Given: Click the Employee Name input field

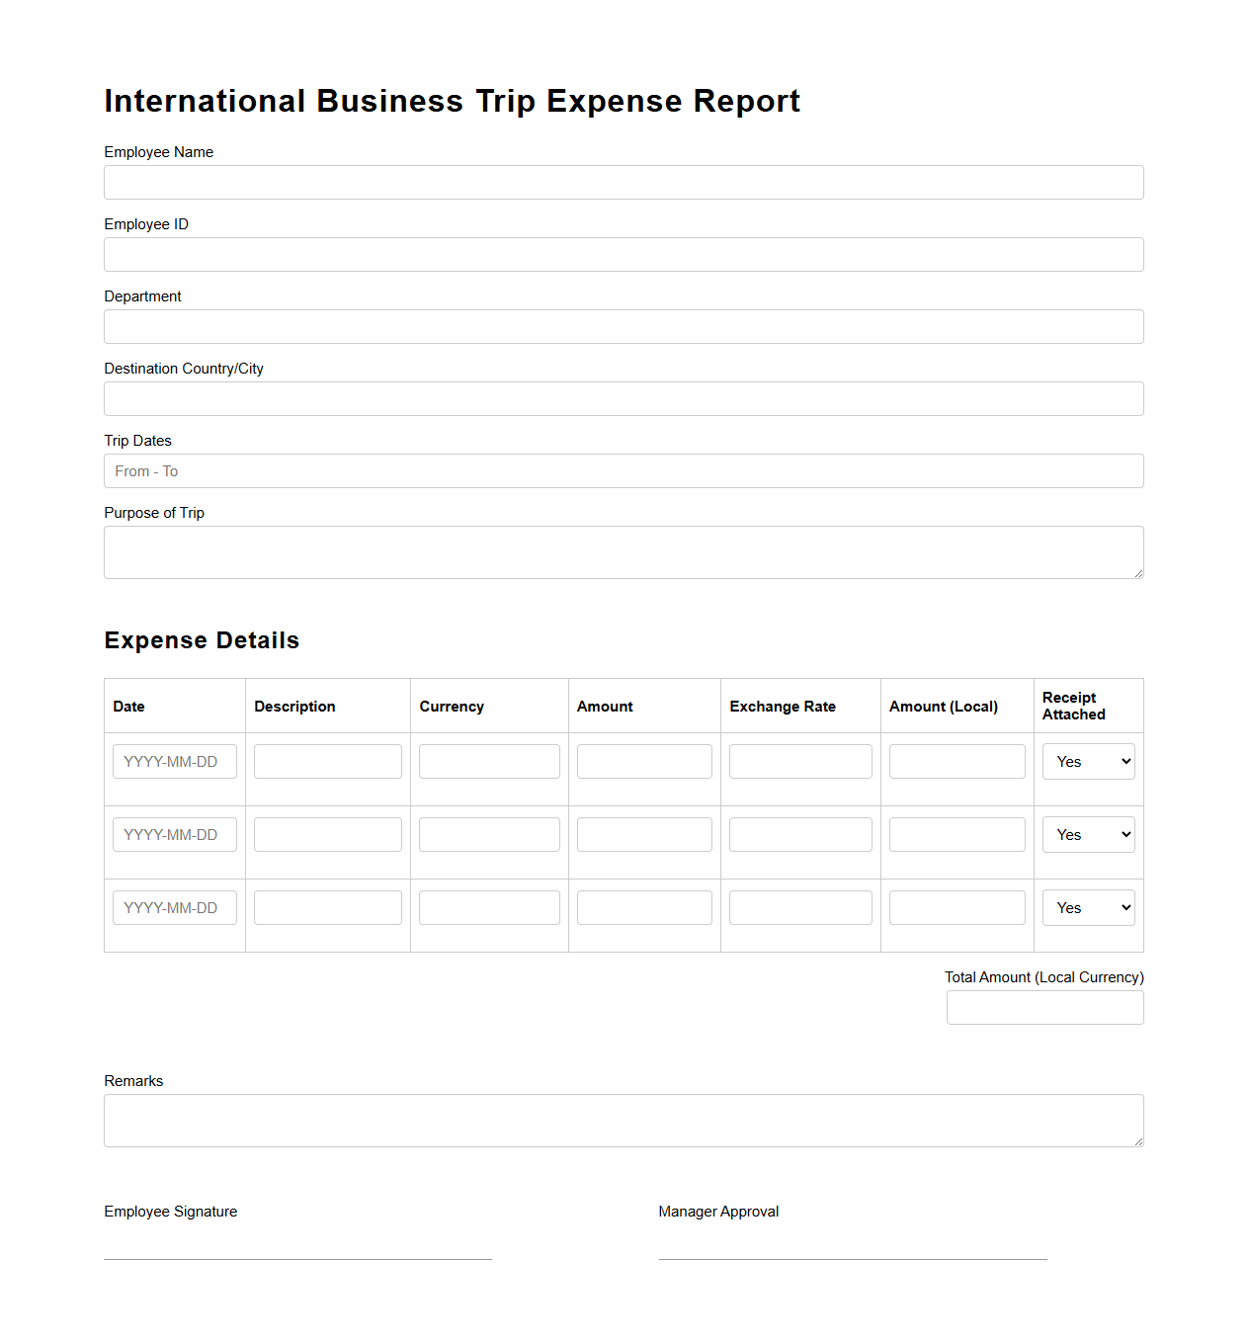Looking at the screenshot, I should 623,182.
